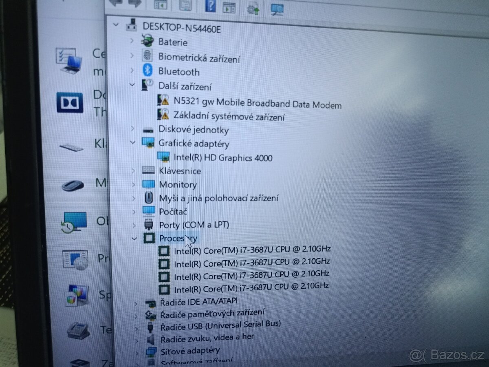Viewport: 489px width, 367px height.
Task: Expand the Počítač node arrow
Action: (x=133, y=212)
